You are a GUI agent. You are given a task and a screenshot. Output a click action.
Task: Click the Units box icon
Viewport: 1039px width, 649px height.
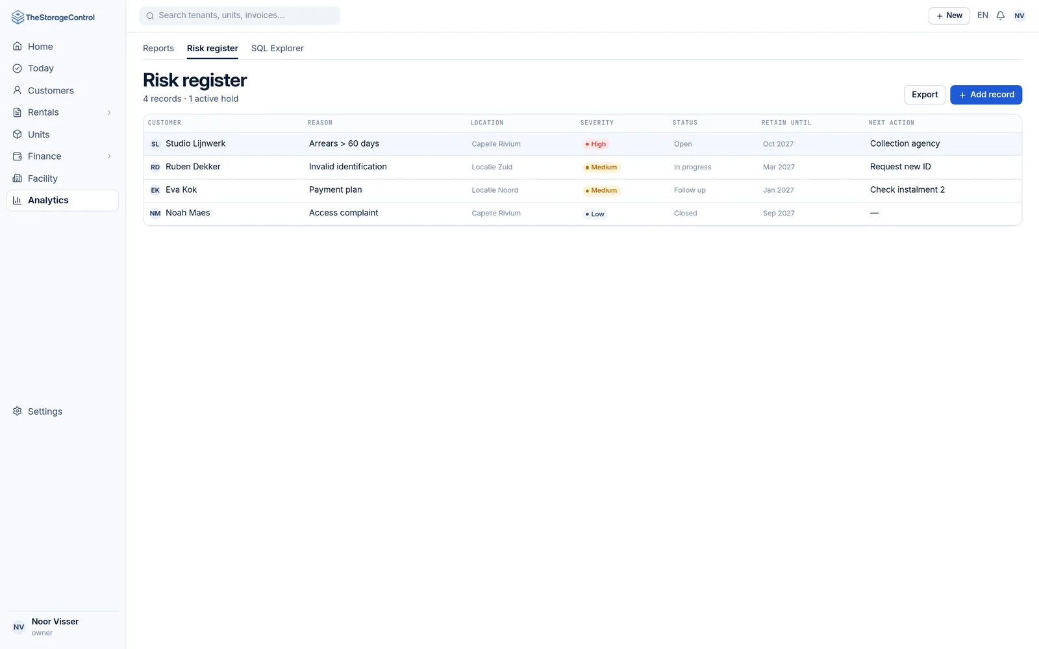click(18, 134)
